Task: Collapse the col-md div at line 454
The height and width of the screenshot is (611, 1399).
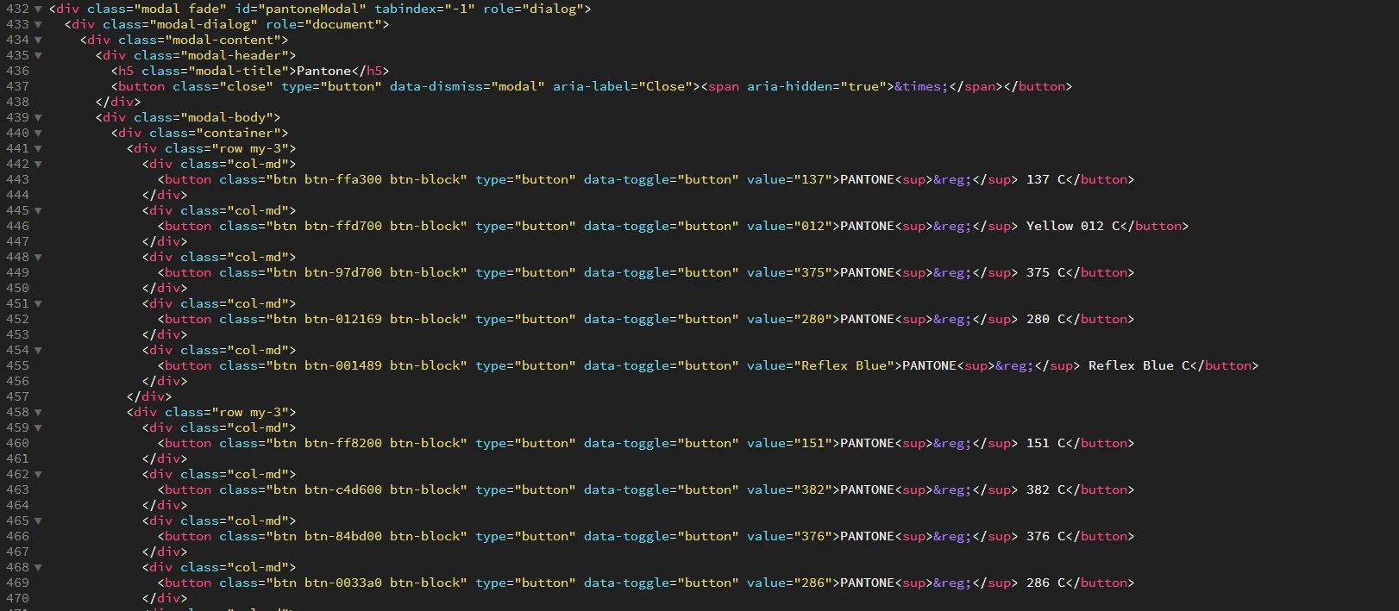Action: click(38, 350)
